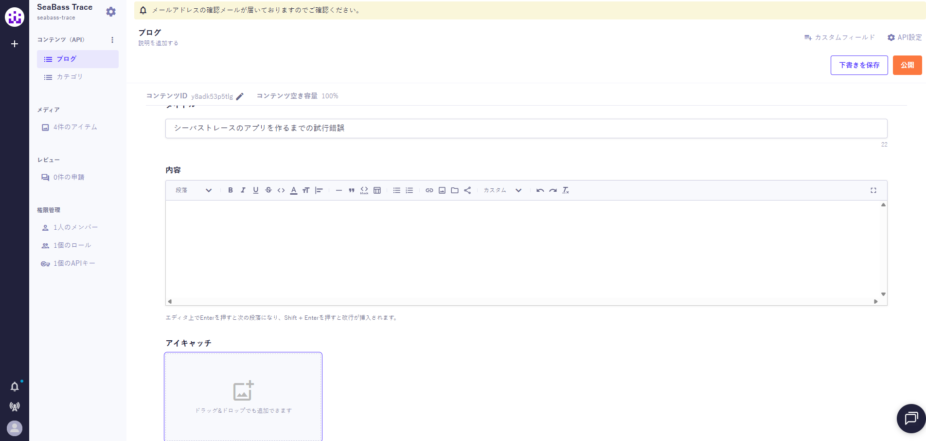Insert inline code formatting
The height and width of the screenshot is (441, 926).
[x=281, y=190]
